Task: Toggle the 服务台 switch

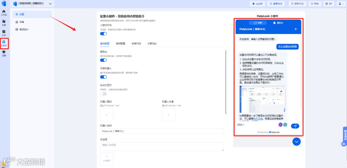Action: click(103, 60)
